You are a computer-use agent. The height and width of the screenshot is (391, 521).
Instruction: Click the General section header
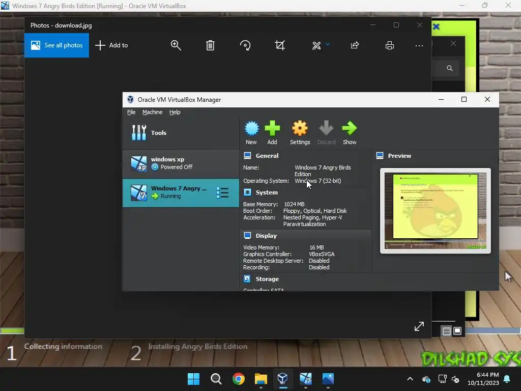click(267, 156)
